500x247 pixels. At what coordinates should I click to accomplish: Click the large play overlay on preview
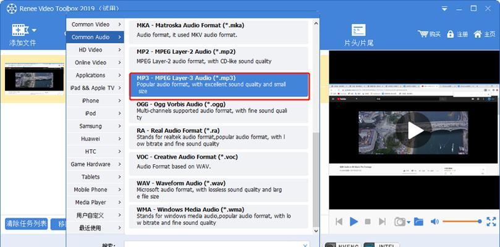click(x=413, y=131)
